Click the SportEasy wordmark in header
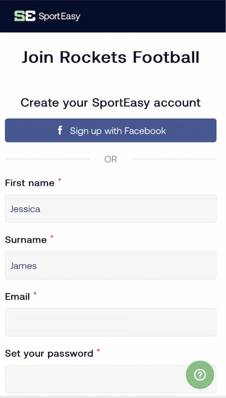 tap(60, 16)
